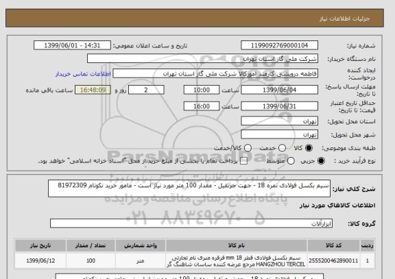395x279 pixels.
Task: Click product code 2555200462890011 cell
Action: tap(333, 261)
